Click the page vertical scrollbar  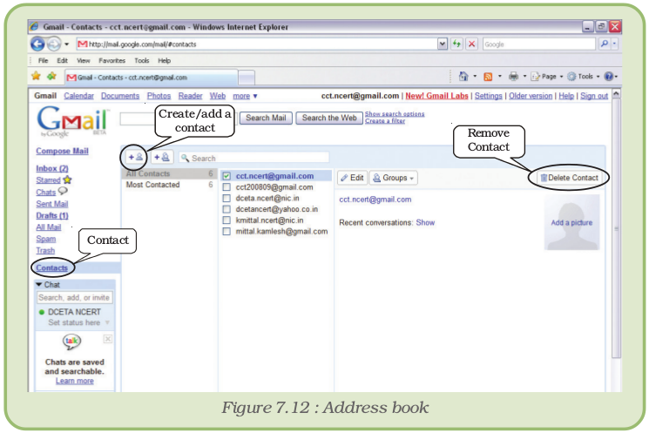616,227
